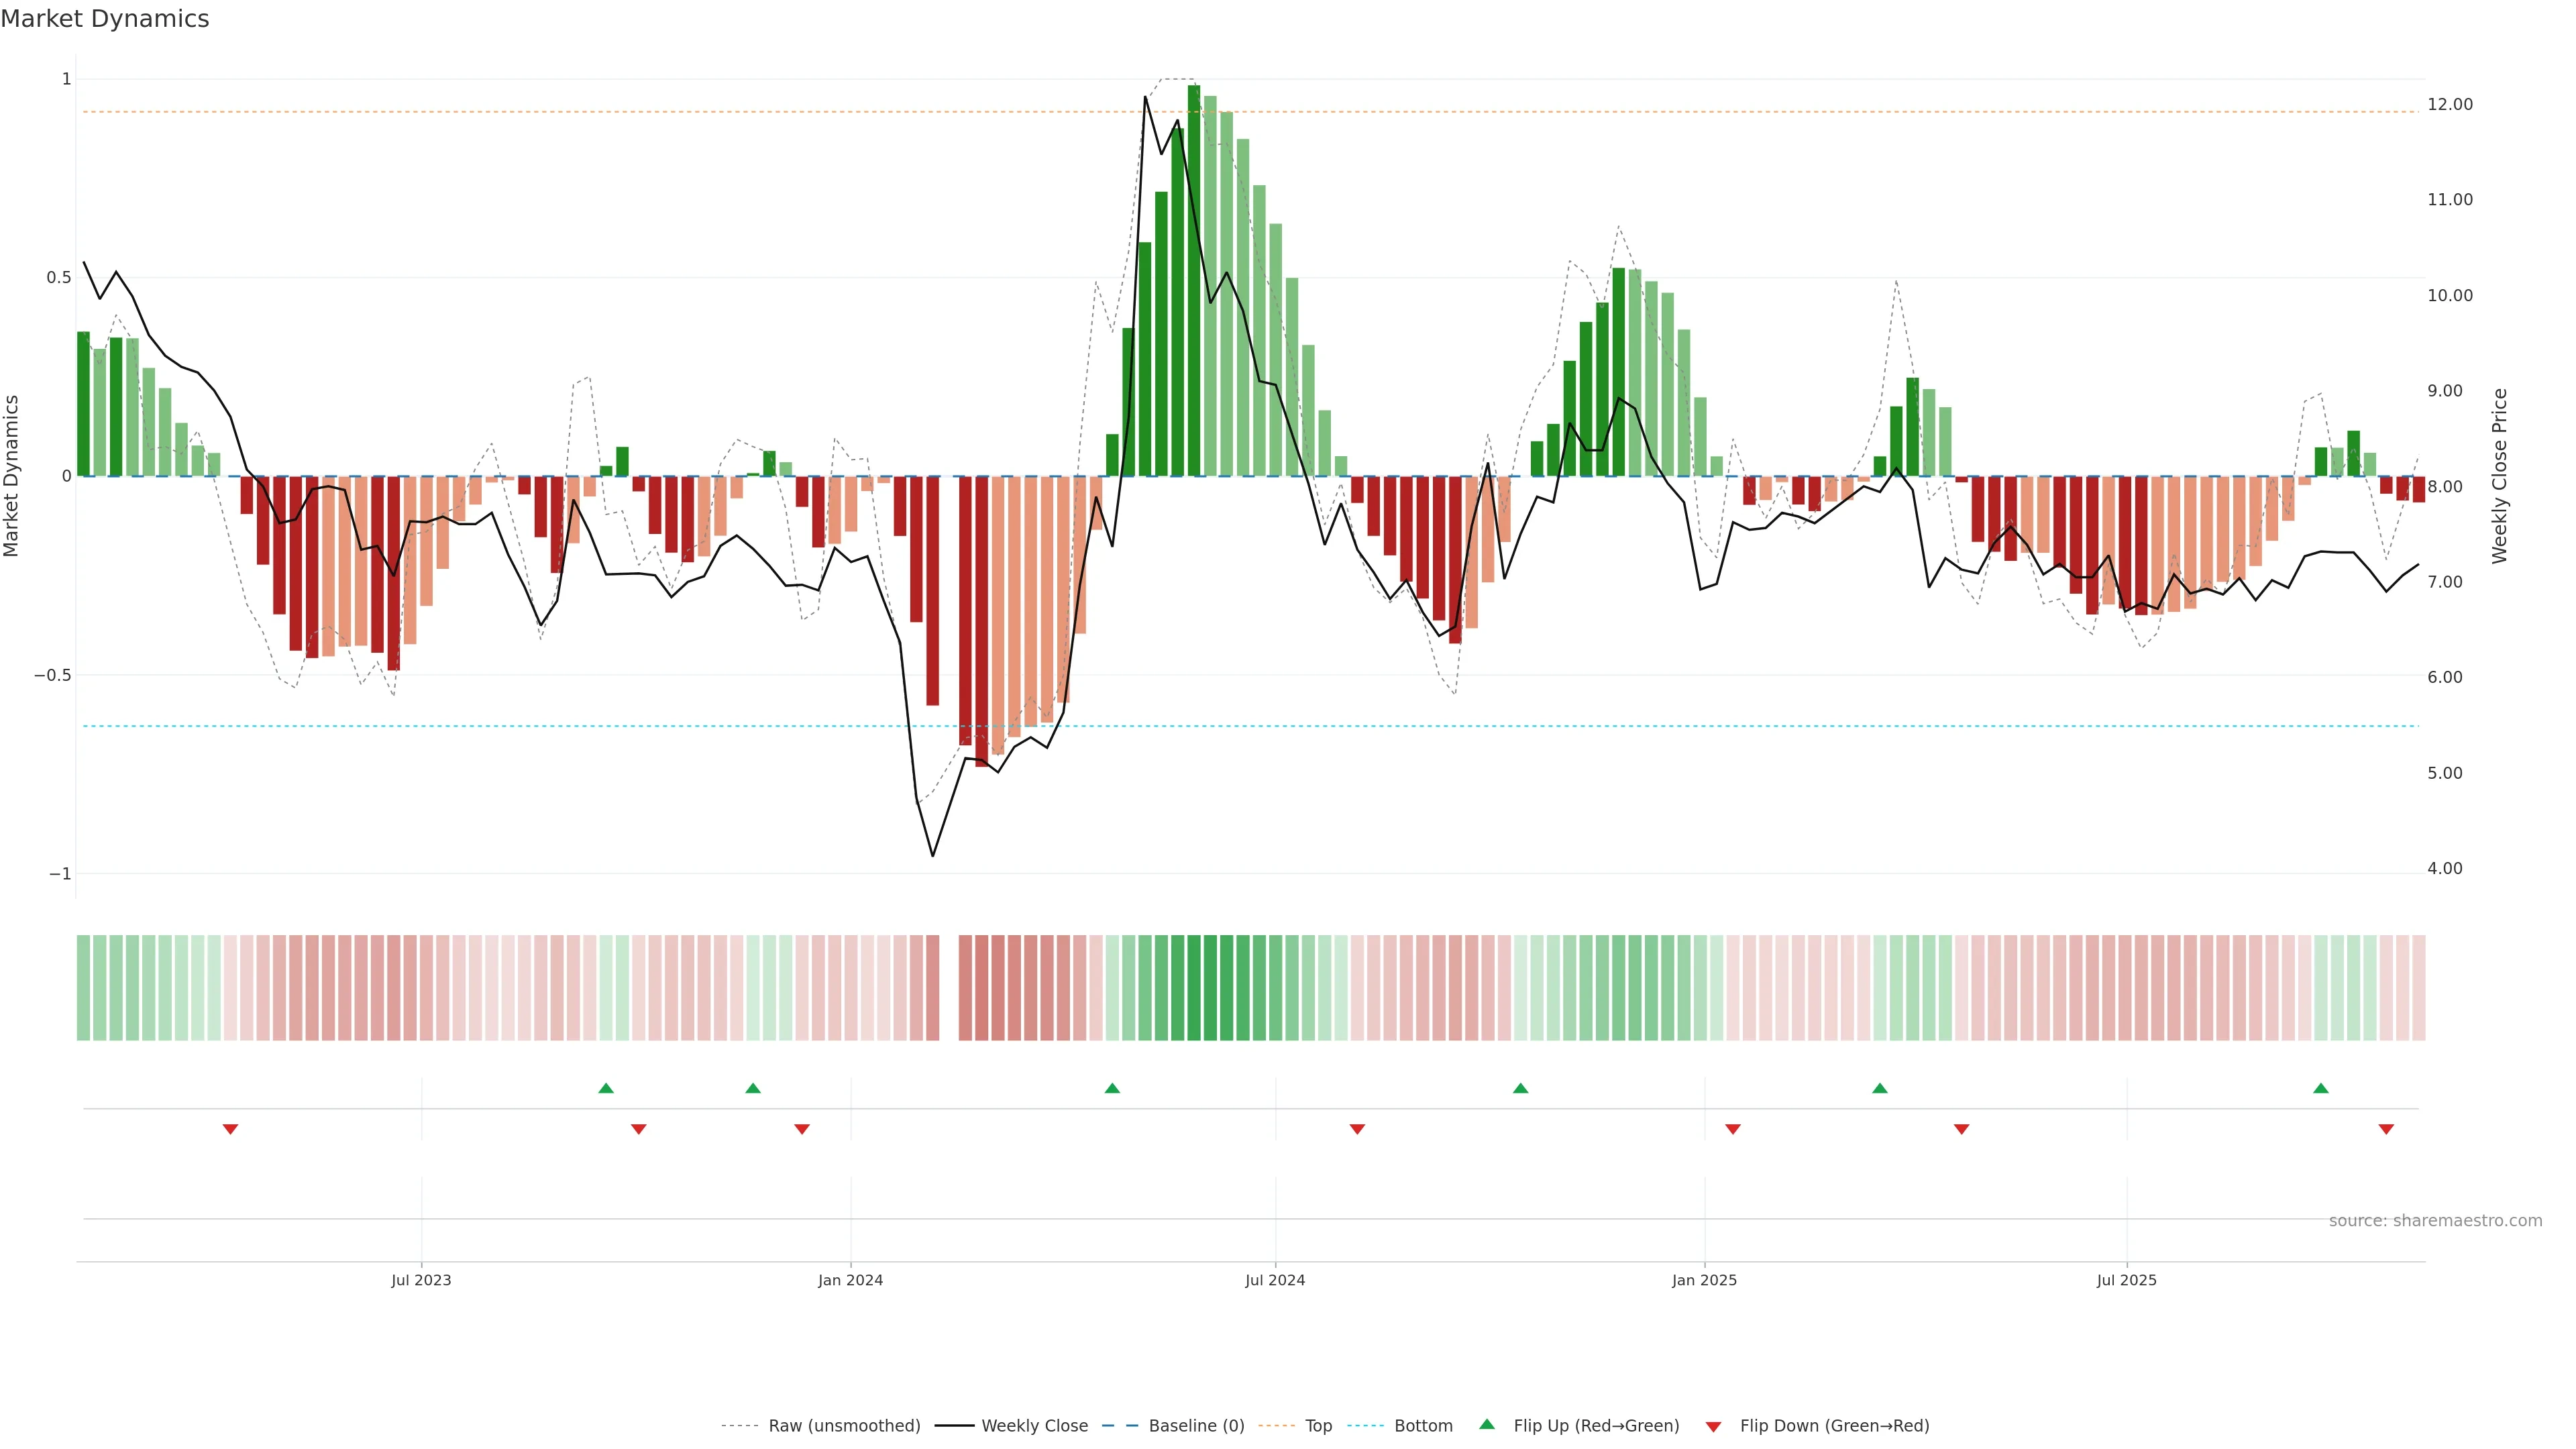Click the red Flip Down triangle in the legend
Screen dimensions: 2576x1449
coord(1713,1427)
